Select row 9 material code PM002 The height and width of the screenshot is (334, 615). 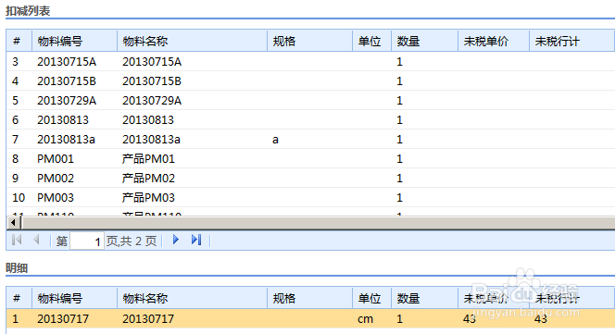tap(56, 179)
